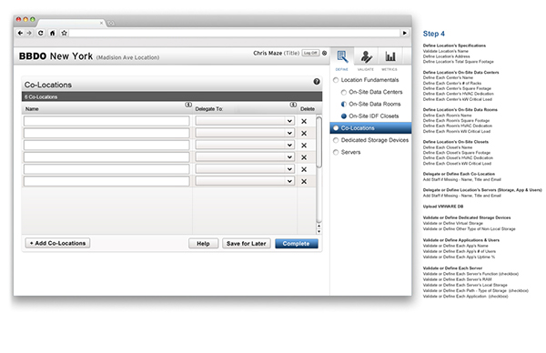546x353 pixels.
Task: Click the sixth row Name field
Action: [106, 181]
